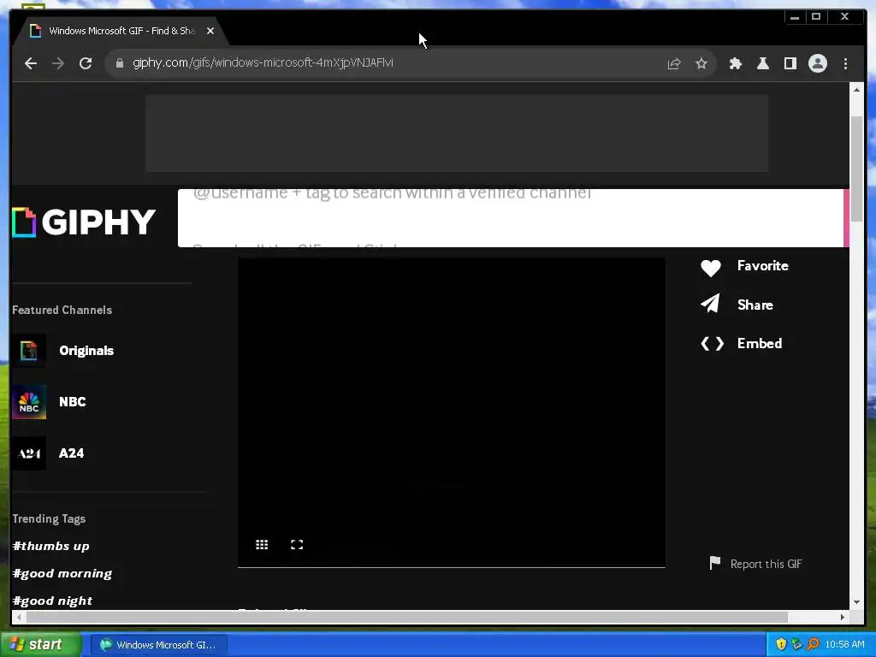This screenshot has width=876, height=657.
Task: Click the horizontal scrollbar left arrow
Action: click(x=20, y=618)
